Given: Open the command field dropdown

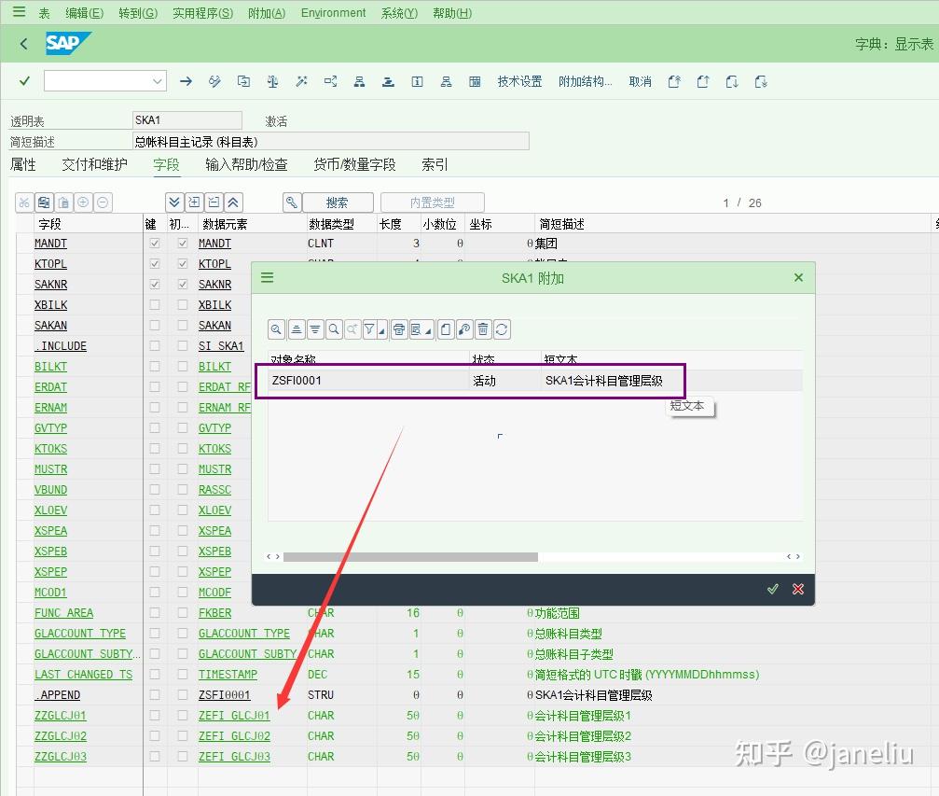Looking at the screenshot, I should pyautogui.click(x=159, y=81).
